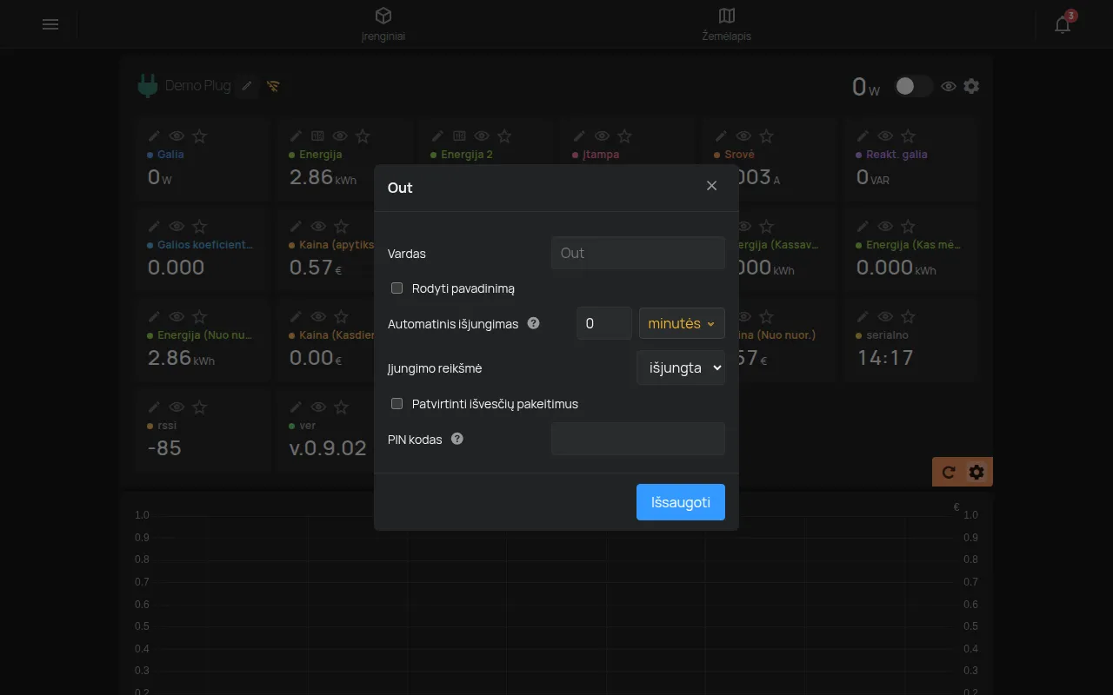Toggle visibility eye in Demo Plug header

pyautogui.click(x=949, y=86)
